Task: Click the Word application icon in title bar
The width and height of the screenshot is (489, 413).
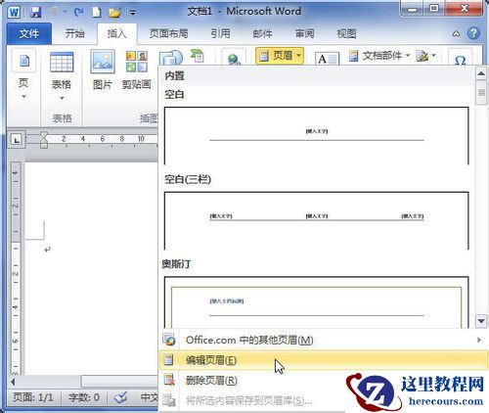Action: coord(14,13)
